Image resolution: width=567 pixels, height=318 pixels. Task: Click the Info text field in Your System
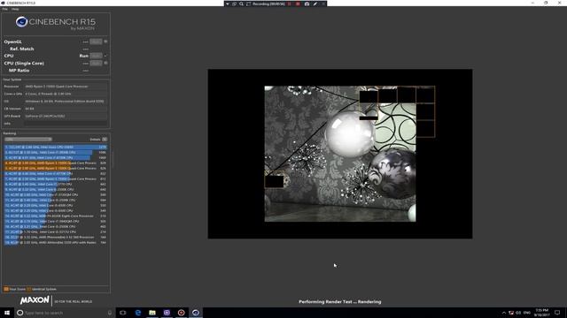coord(66,124)
